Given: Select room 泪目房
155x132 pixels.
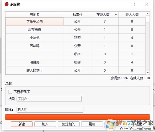Looking at the screenshot, I should point(35,62).
